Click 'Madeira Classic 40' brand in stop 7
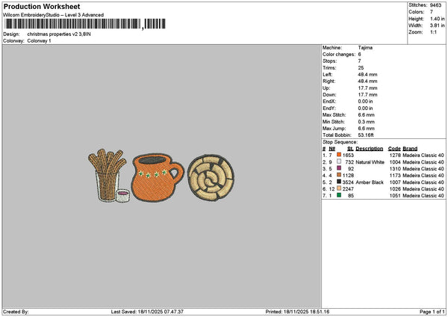The image size is (448, 317). pos(423,196)
